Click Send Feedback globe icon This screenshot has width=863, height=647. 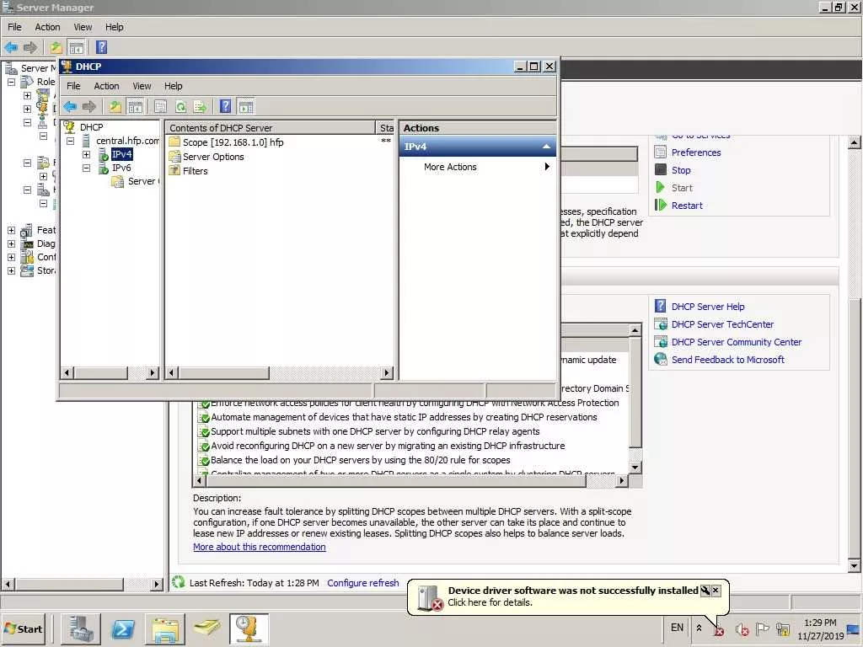point(661,359)
